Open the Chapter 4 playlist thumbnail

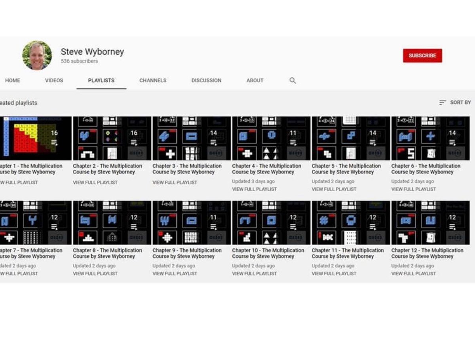coord(271,138)
